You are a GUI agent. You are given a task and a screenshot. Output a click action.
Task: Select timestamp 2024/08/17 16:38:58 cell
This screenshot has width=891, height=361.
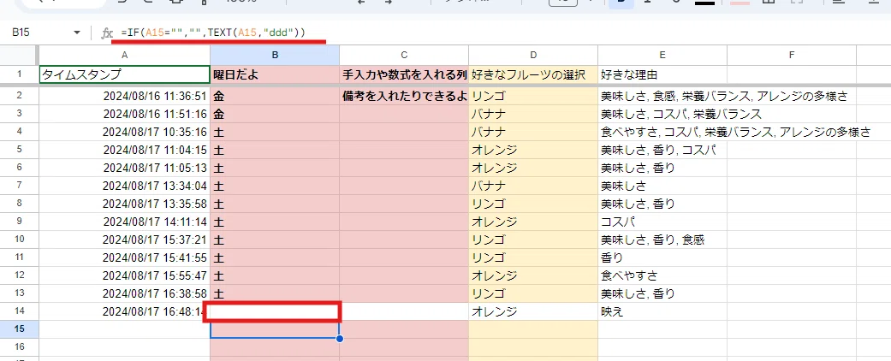124,294
